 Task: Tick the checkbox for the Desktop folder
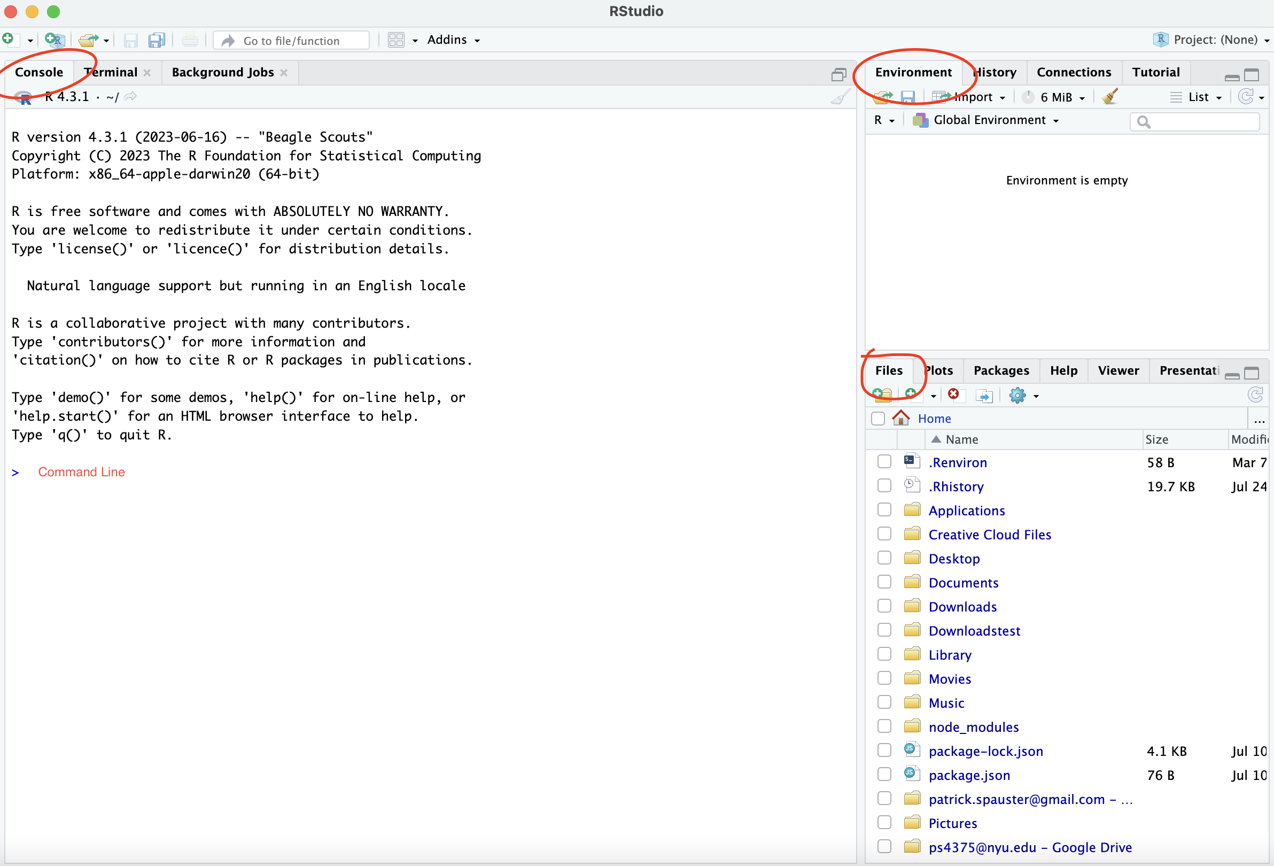click(884, 557)
